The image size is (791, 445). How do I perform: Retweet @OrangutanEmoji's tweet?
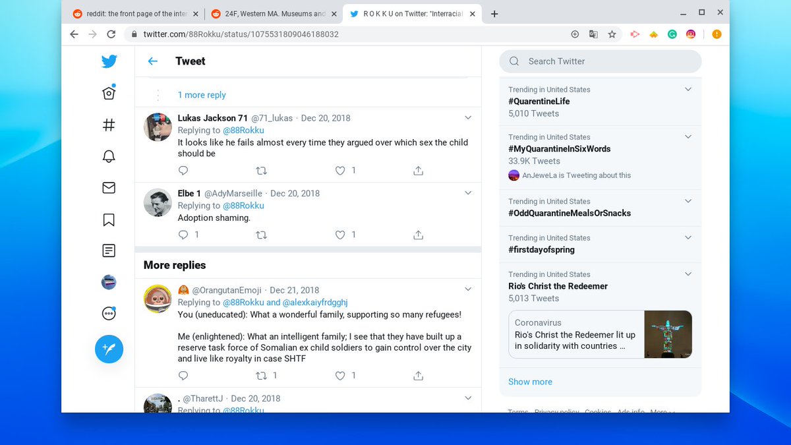(261, 376)
